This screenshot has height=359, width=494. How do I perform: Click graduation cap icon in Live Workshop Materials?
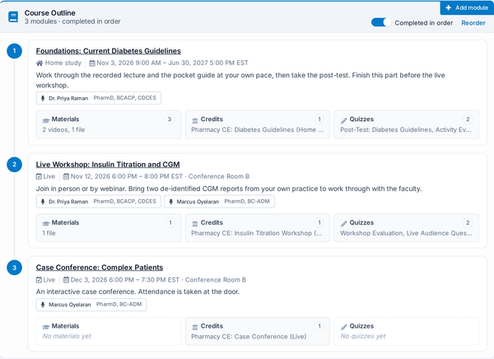46,223
